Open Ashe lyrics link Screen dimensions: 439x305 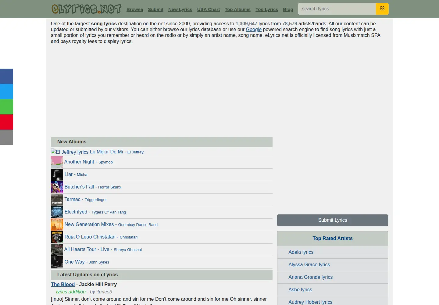pyautogui.click(x=300, y=290)
